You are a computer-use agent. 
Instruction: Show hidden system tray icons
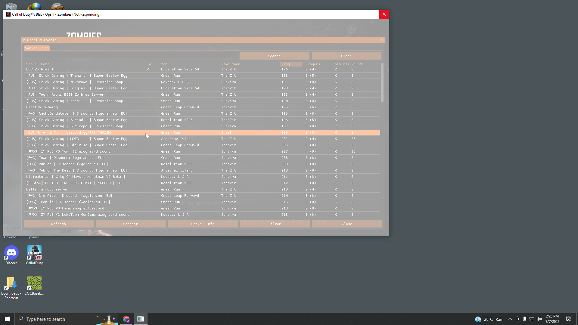(x=510, y=319)
